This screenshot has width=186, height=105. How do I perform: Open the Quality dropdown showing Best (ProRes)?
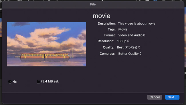tap(128, 47)
